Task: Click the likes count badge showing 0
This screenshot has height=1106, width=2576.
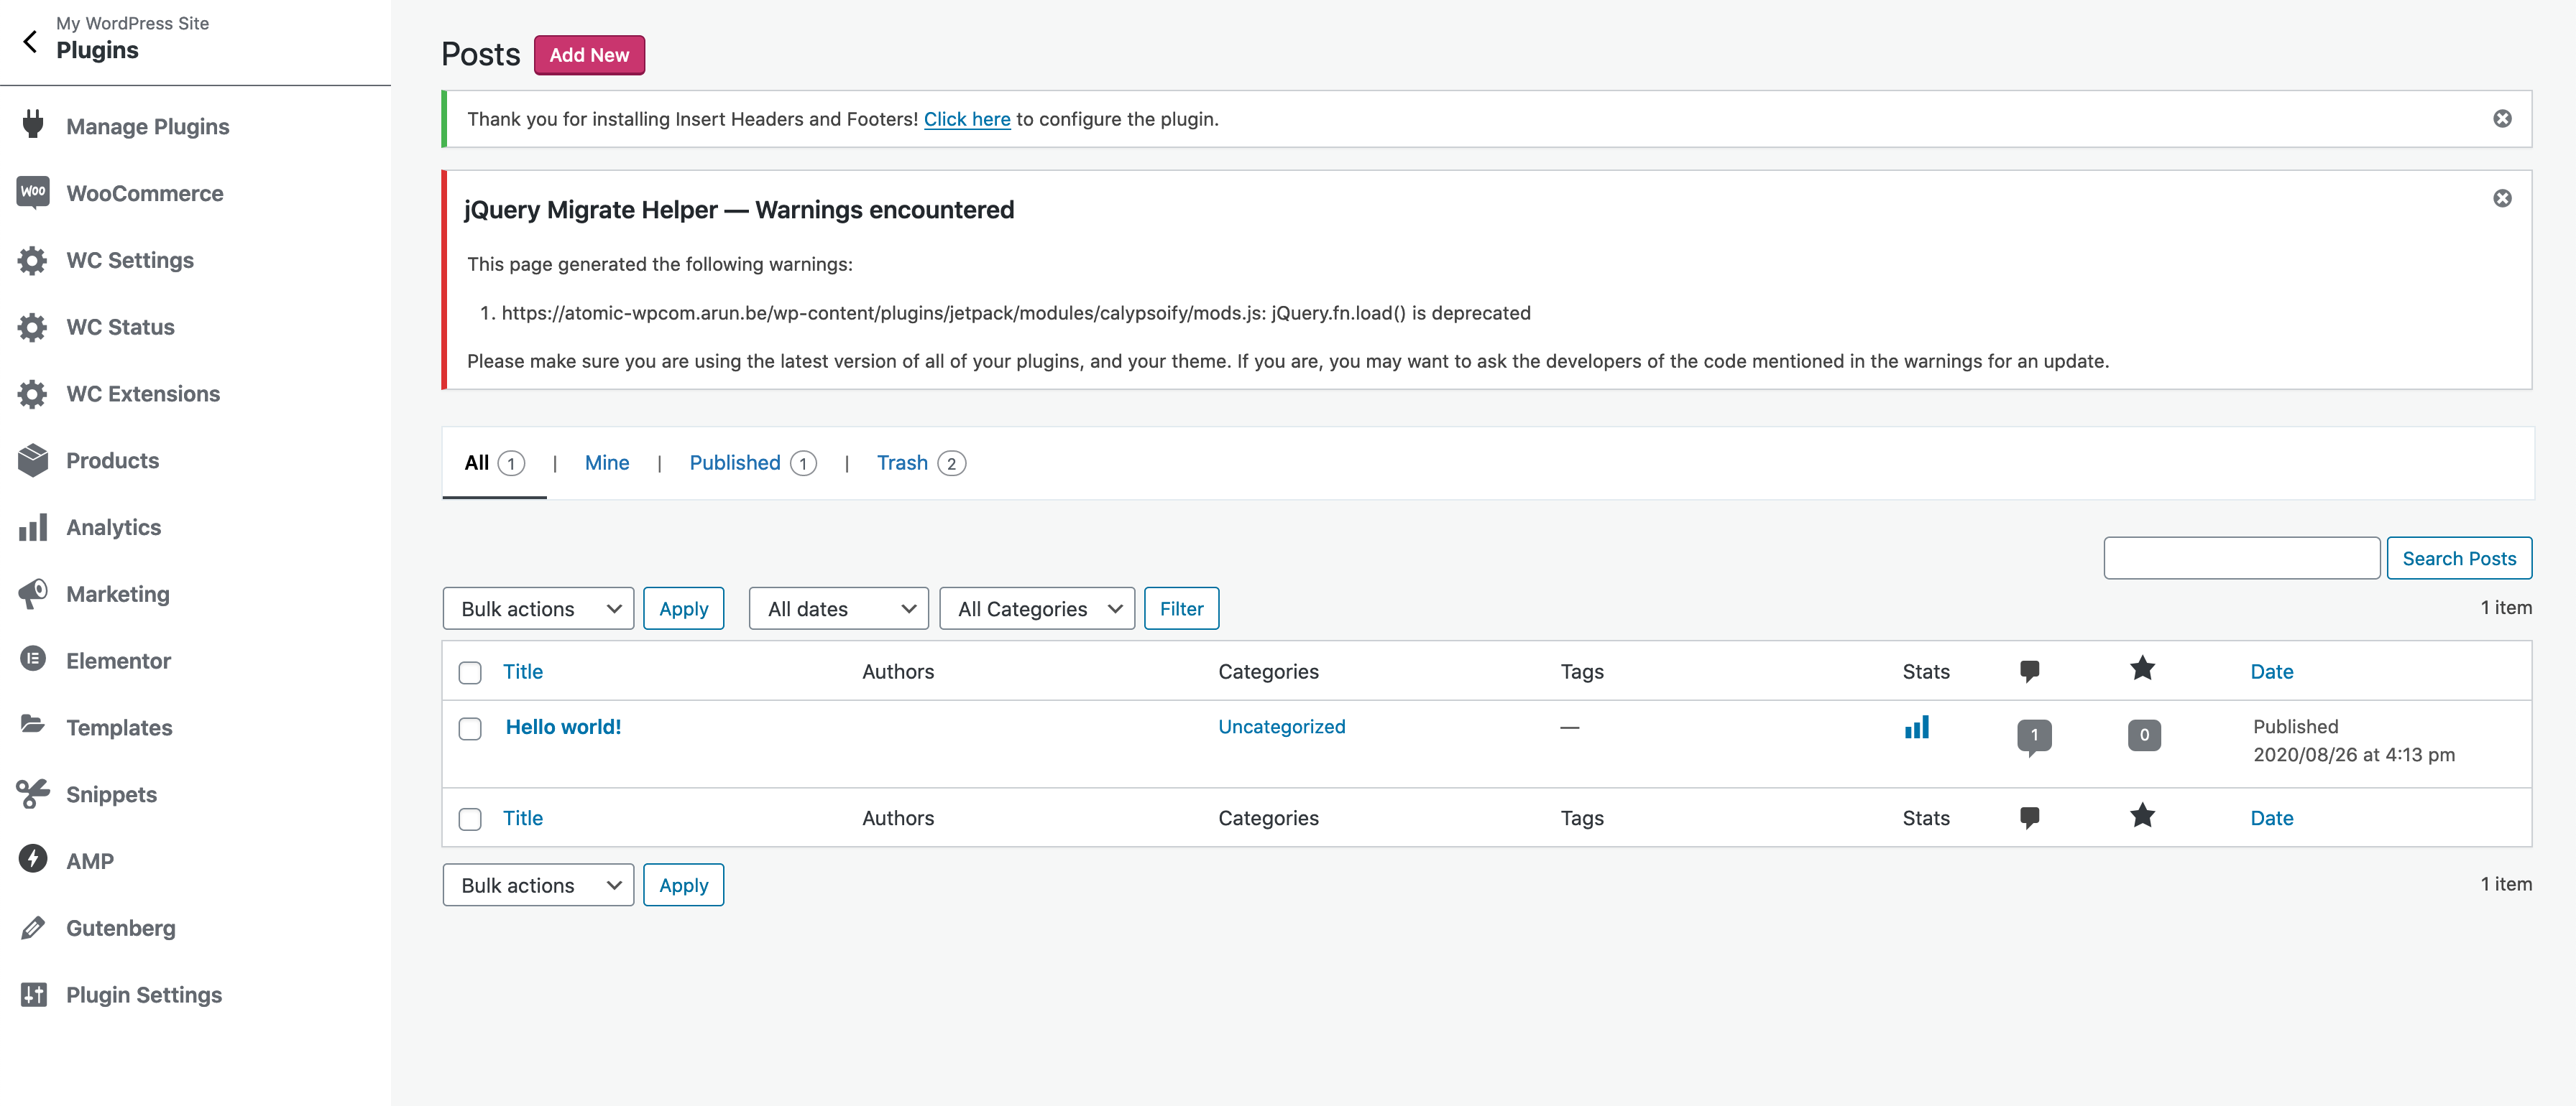Action: 2143,735
